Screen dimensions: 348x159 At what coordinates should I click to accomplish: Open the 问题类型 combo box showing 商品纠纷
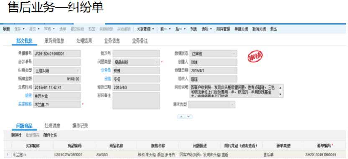point(136,62)
